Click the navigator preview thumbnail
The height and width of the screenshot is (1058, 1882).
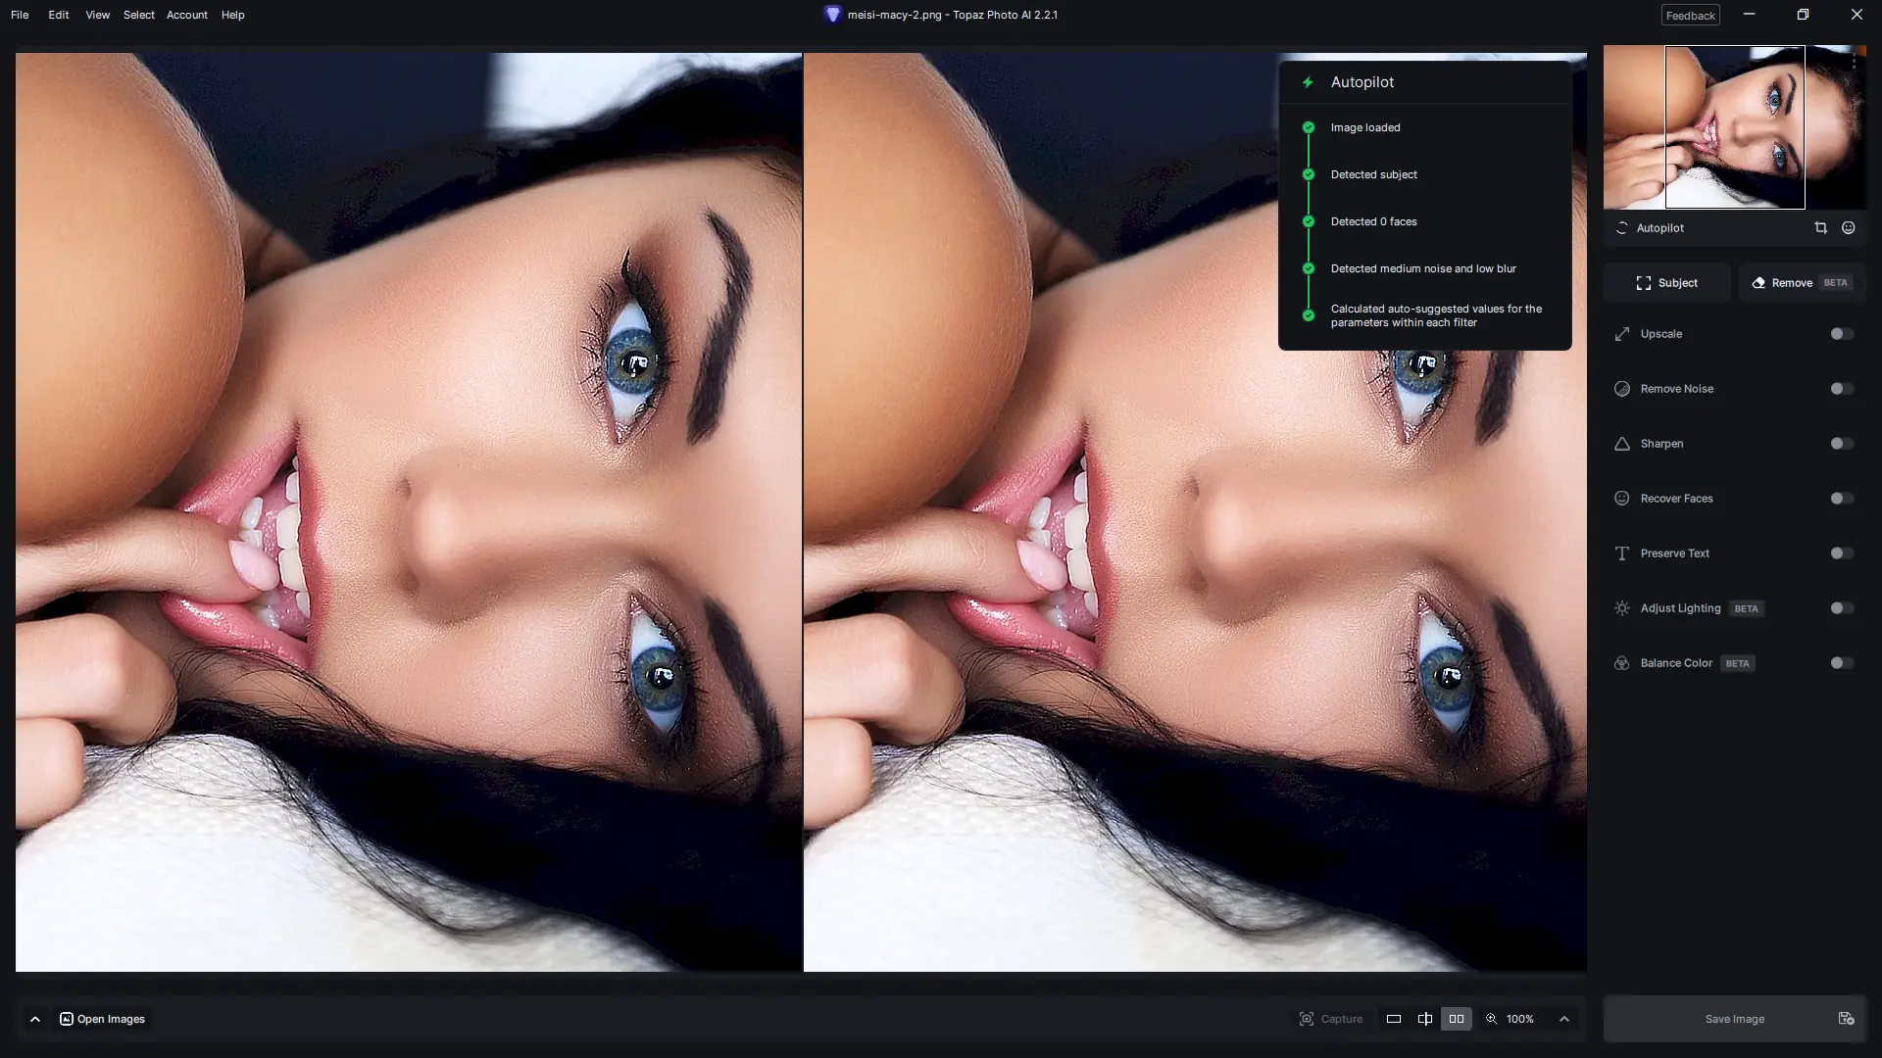pyautogui.click(x=1734, y=127)
